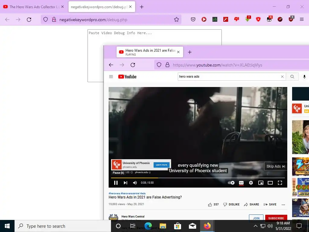
Task: Click the Return YouTube Dislike extension icon
Action: coord(237,19)
